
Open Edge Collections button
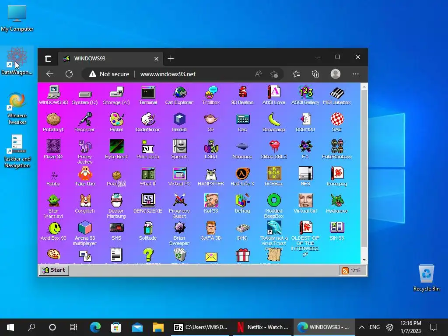coord(315,74)
